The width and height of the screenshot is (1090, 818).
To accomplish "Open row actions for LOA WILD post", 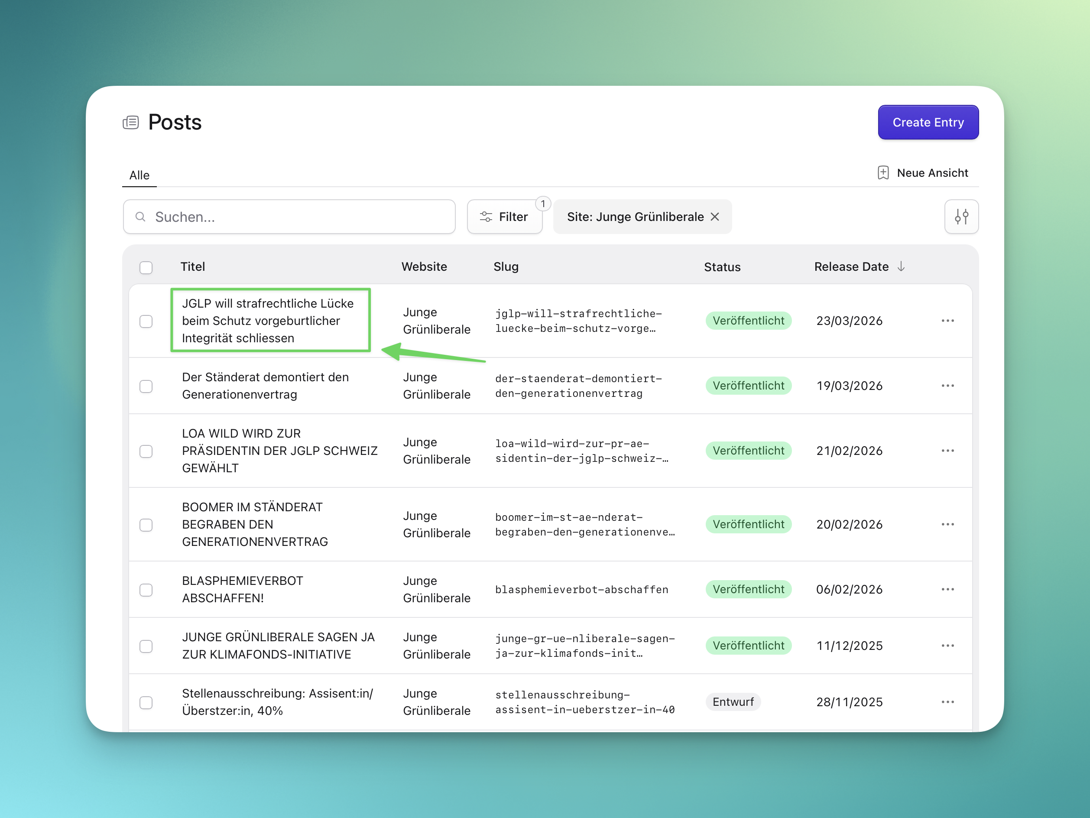I will [947, 451].
